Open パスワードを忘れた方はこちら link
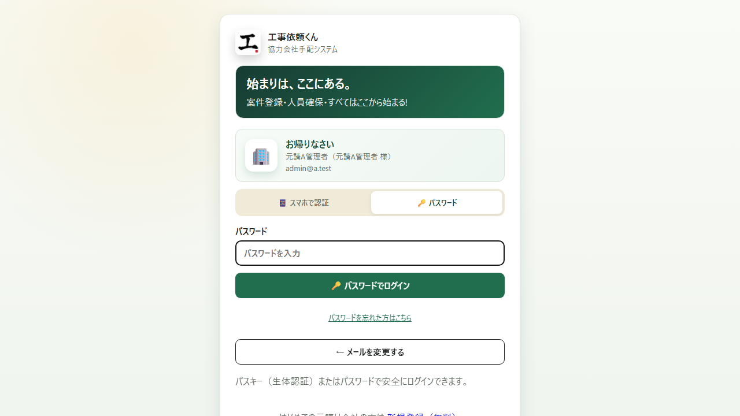 [370, 318]
